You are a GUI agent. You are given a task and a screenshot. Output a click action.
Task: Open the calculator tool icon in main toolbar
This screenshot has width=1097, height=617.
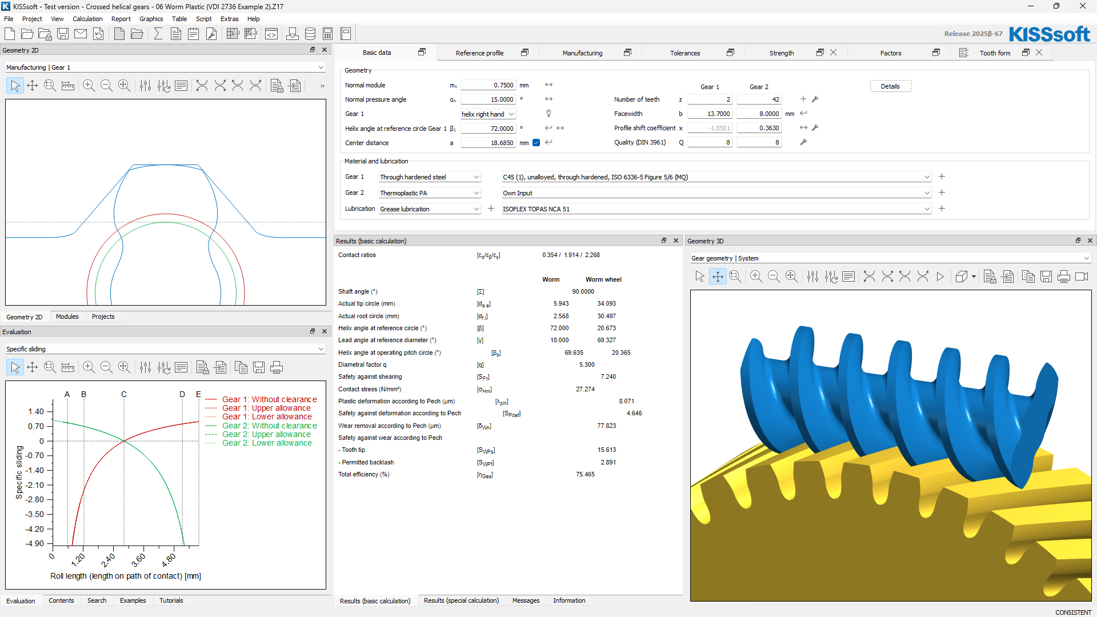pos(328,34)
